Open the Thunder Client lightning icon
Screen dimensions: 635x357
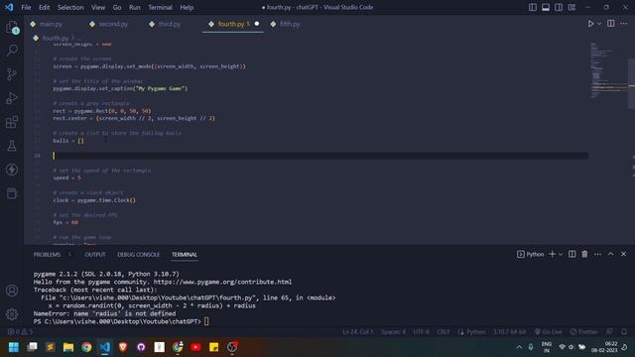(x=12, y=170)
